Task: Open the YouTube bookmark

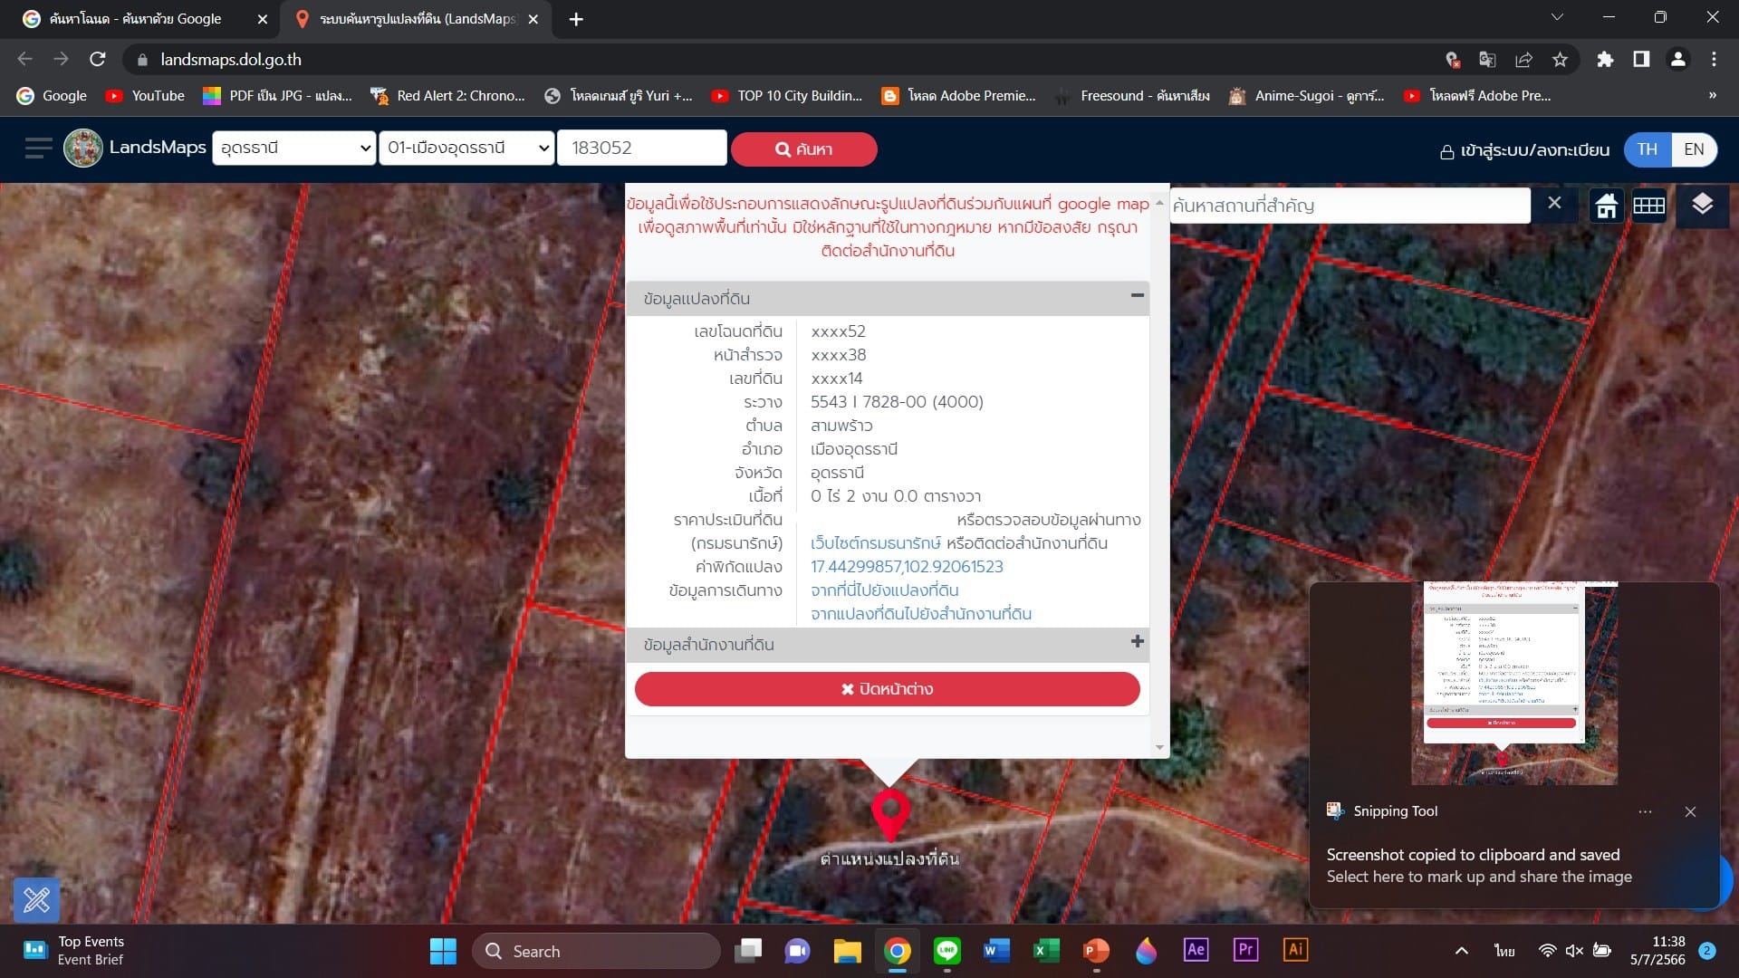Action: coord(145,96)
